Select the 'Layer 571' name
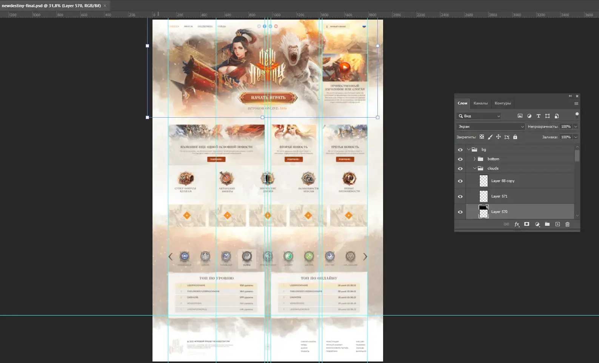The width and height of the screenshot is (599, 363). 499,196
